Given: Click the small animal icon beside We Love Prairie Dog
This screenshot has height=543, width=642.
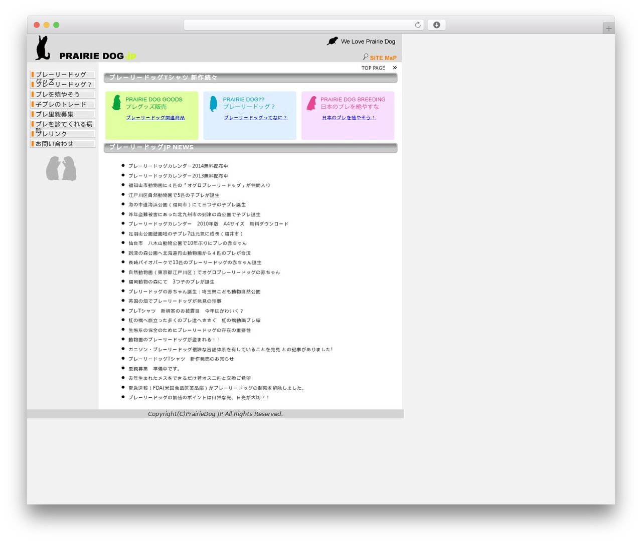Looking at the screenshot, I should [332, 41].
